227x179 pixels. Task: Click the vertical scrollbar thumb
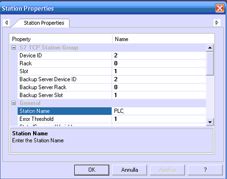tap(210, 64)
